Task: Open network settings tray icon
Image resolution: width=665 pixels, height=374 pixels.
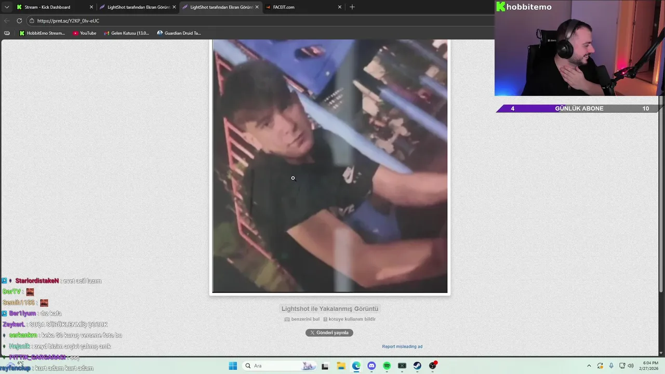Action: point(622,366)
